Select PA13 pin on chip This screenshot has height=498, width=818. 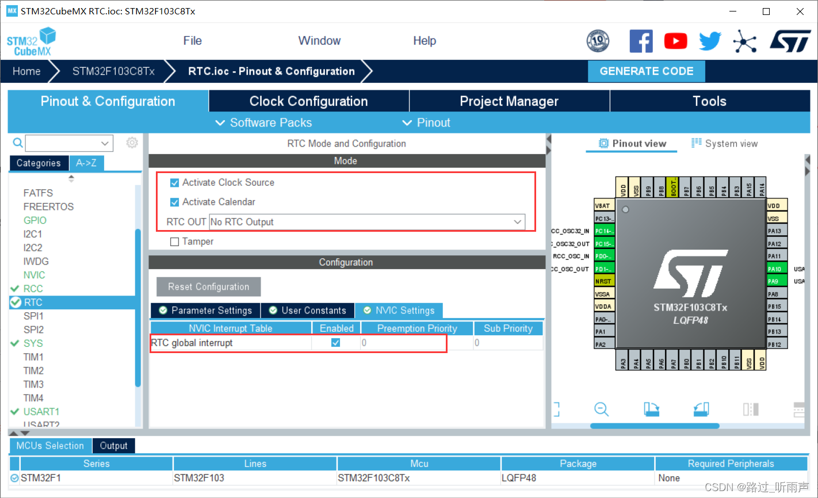(777, 231)
